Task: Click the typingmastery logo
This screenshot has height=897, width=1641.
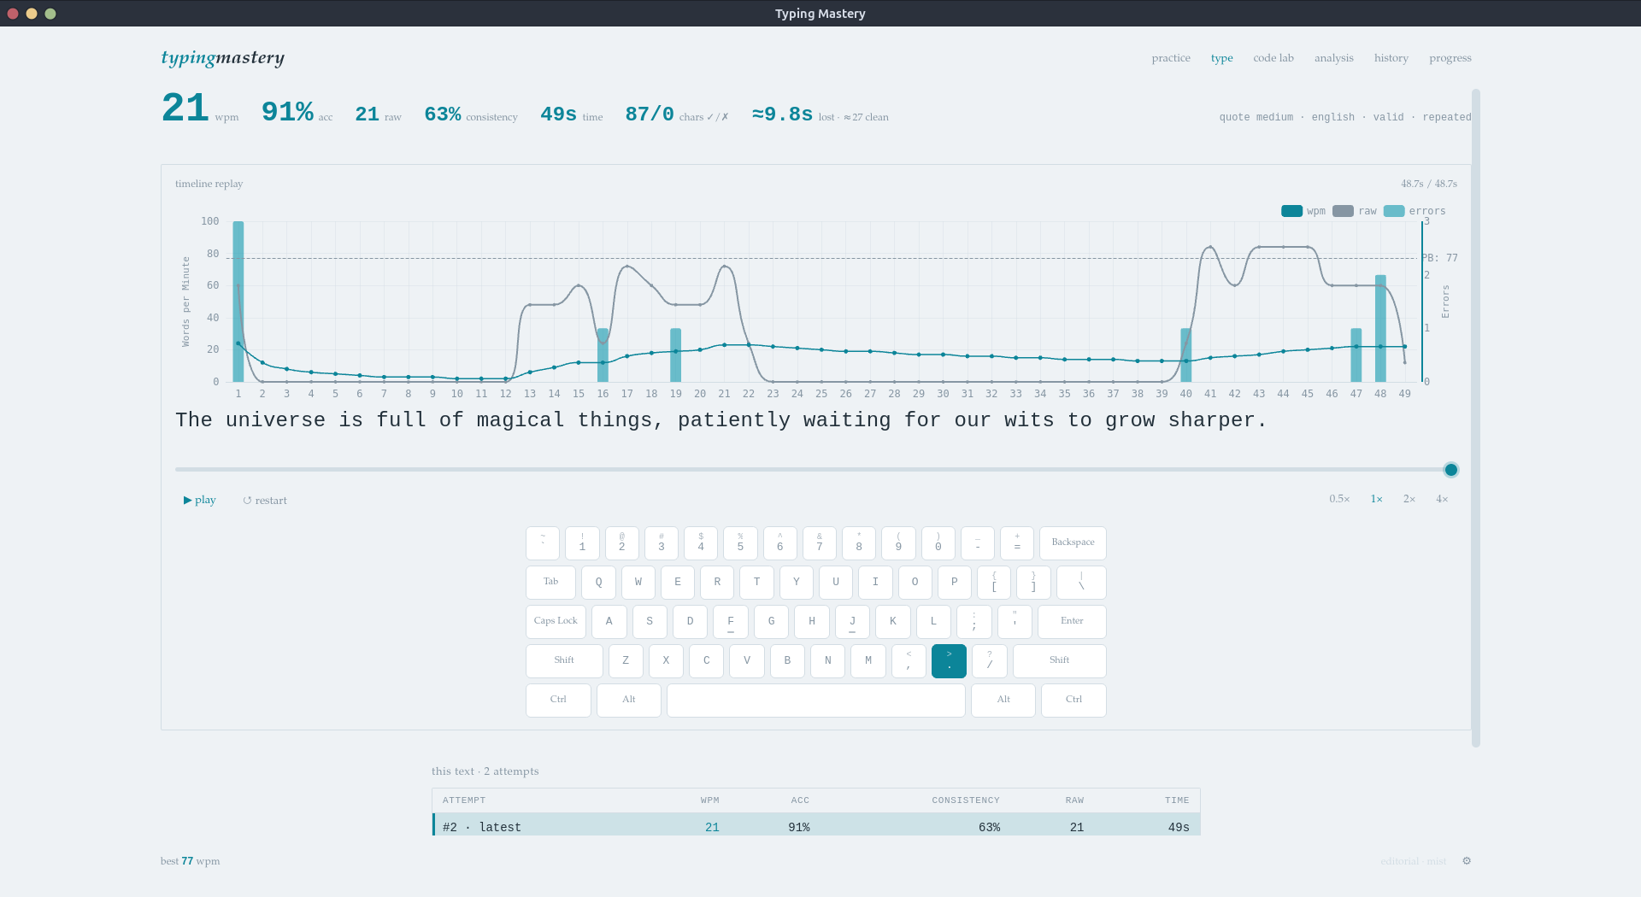Action: click(222, 57)
